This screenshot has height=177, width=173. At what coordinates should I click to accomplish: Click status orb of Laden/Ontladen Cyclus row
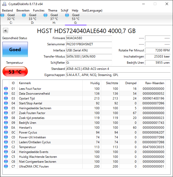6,142
